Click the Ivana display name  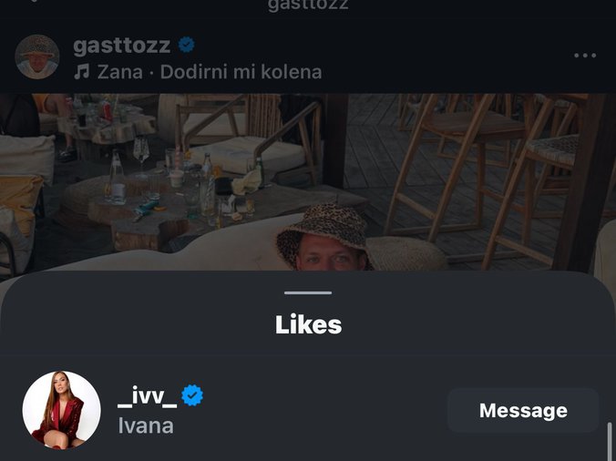[x=146, y=425]
